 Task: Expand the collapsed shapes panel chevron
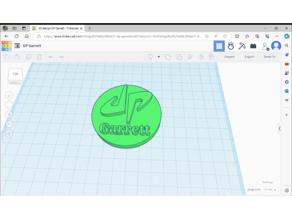[279, 129]
